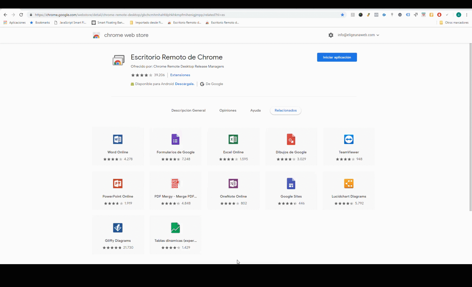Reload the page with refresh button

(21, 15)
